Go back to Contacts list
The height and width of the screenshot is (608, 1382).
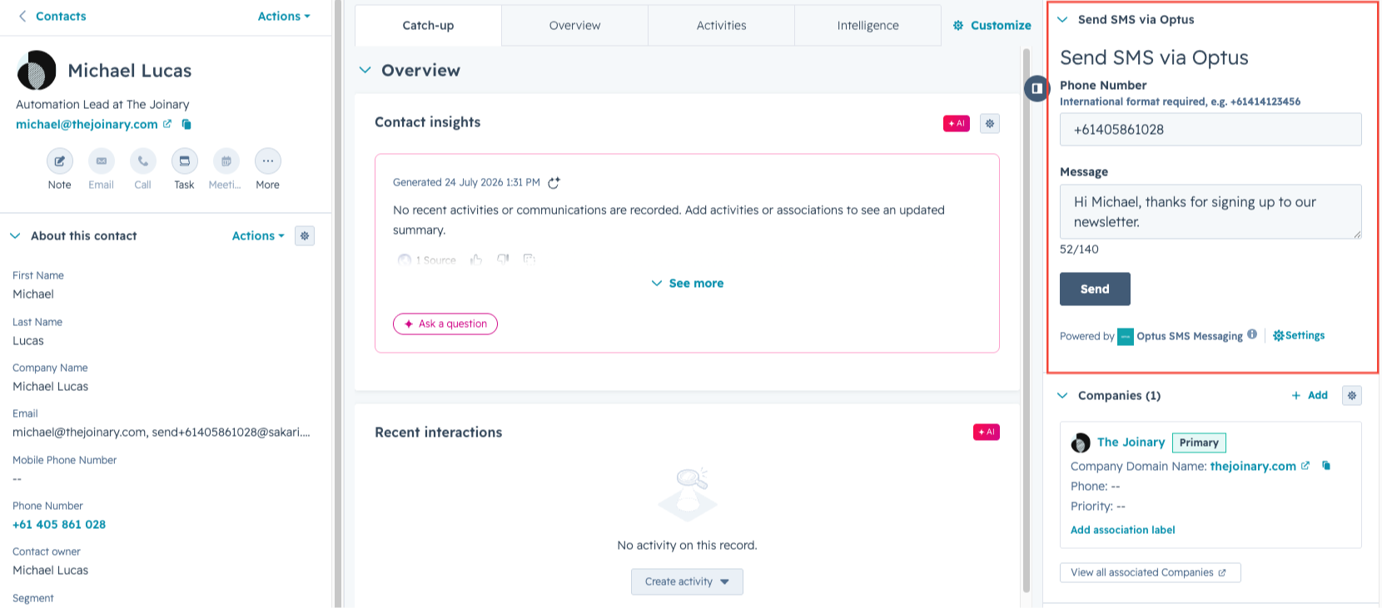coord(52,16)
